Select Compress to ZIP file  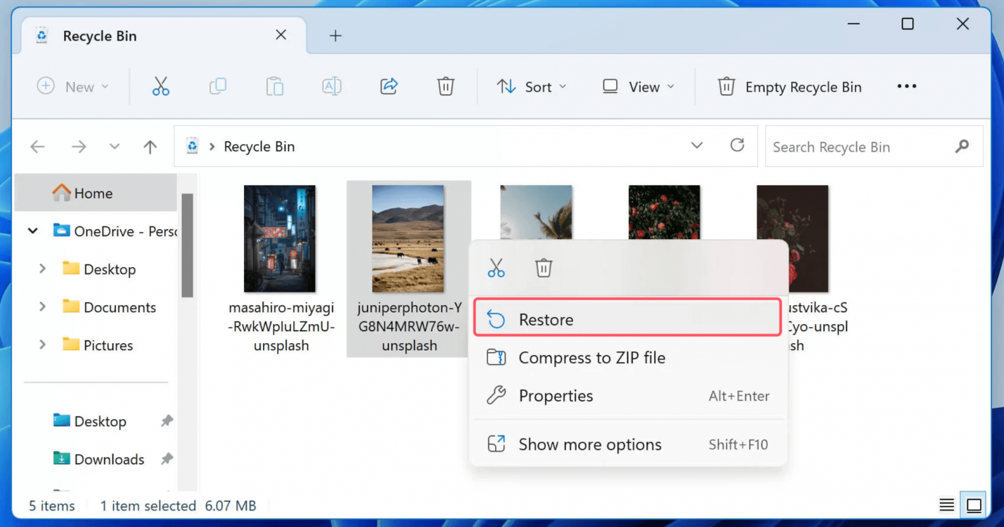591,358
